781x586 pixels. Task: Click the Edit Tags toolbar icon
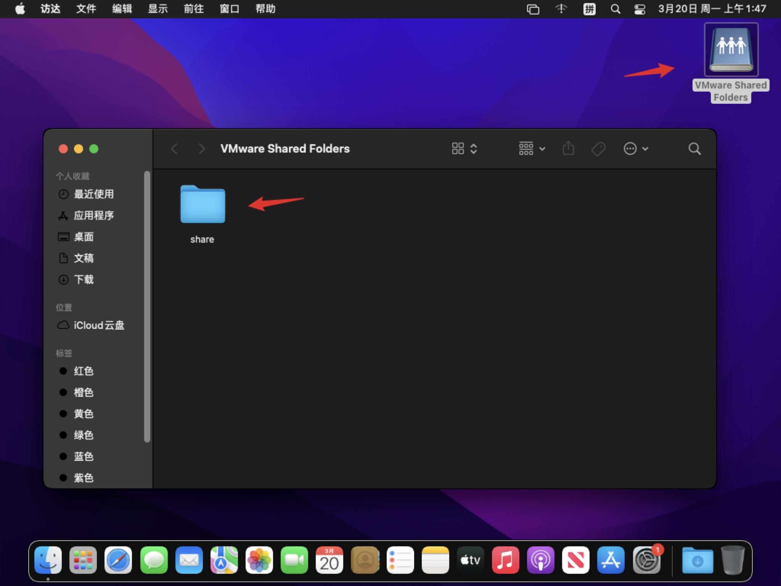pos(598,149)
